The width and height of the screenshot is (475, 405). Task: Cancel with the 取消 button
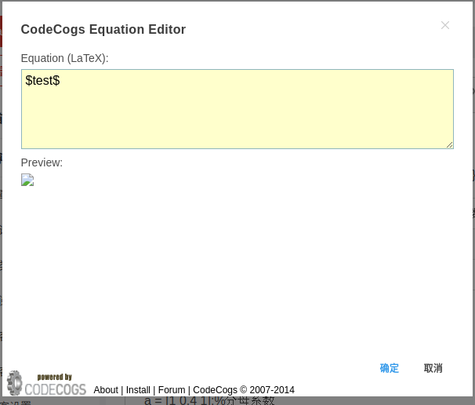433,368
